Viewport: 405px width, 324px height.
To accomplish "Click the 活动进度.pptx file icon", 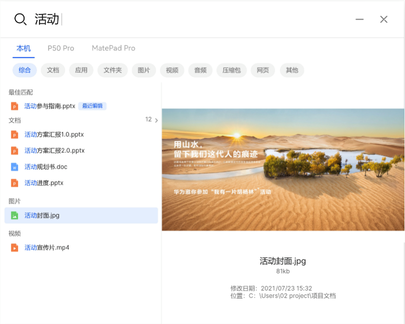I will coord(15,183).
